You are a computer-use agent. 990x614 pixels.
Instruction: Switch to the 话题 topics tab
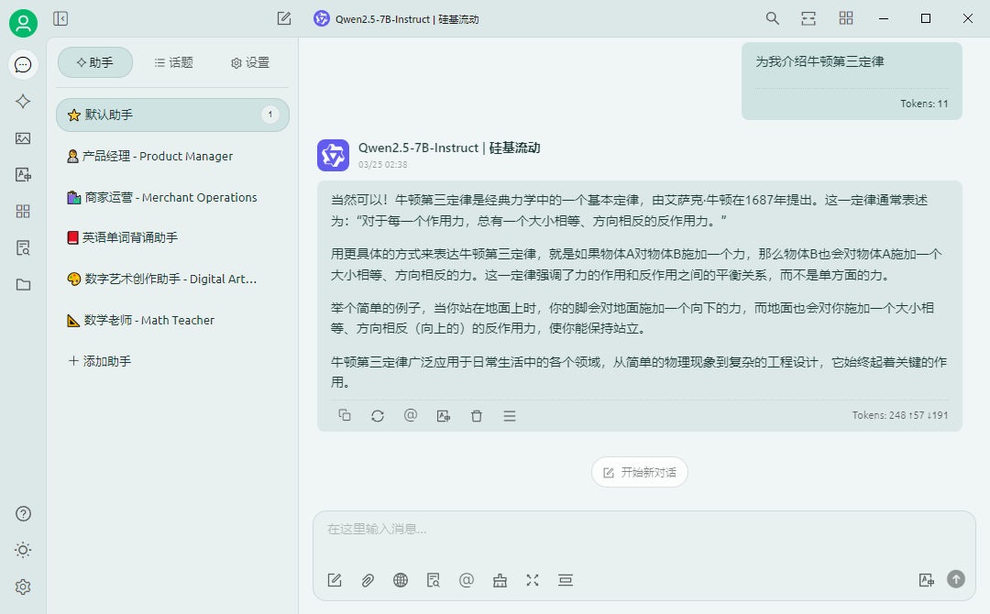click(173, 62)
